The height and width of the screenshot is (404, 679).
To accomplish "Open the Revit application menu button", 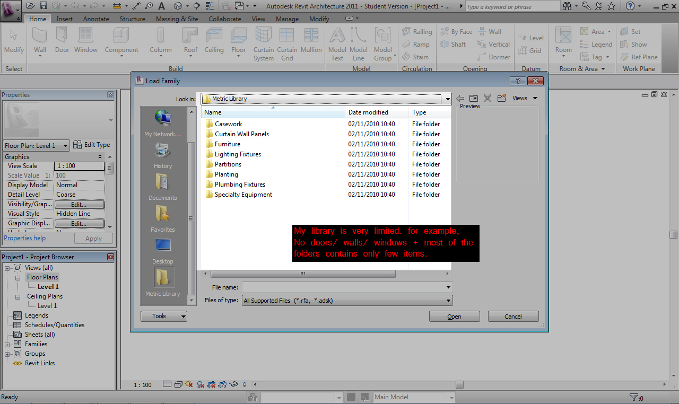I will click(11, 10).
